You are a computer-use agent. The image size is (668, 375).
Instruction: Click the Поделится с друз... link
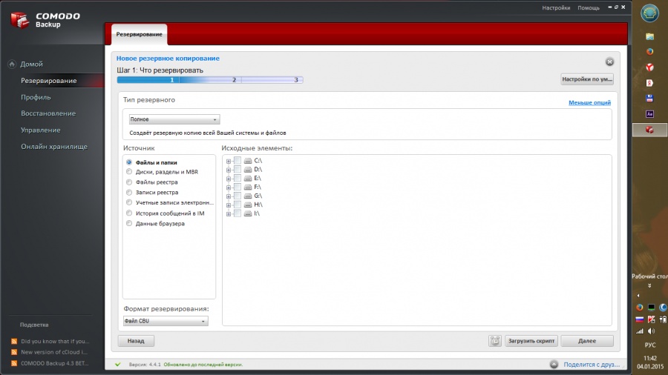tap(592, 365)
